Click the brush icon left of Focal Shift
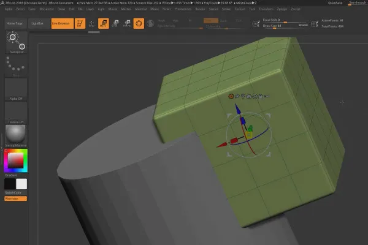Viewport: 368px width, 245px height. [x=256, y=23]
